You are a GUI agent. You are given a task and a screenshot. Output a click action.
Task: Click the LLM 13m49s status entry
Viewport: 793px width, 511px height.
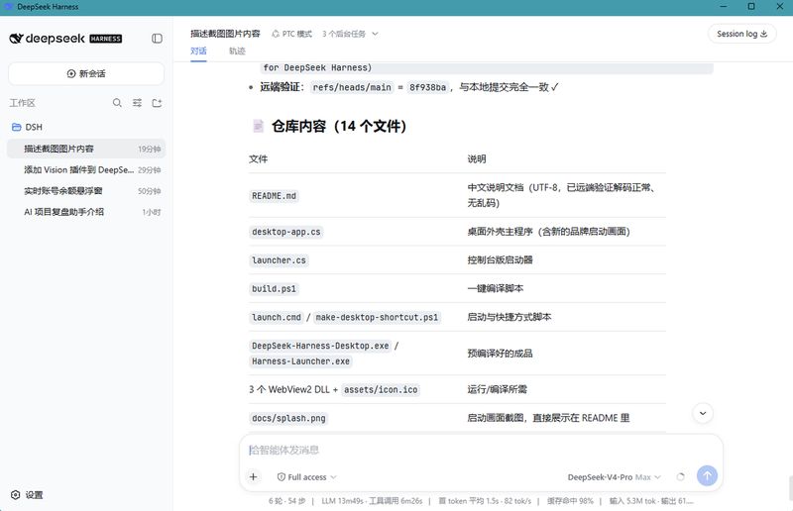click(x=372, y=501)
